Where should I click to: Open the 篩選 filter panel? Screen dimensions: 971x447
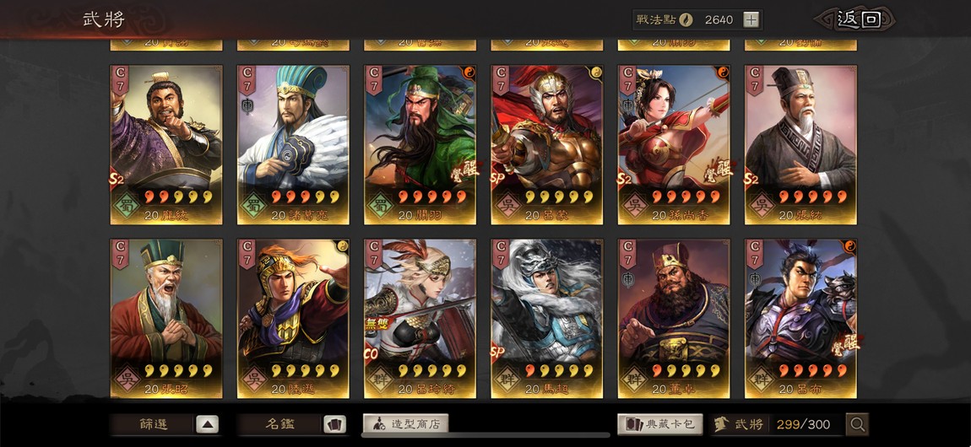[x=153, y=424]
